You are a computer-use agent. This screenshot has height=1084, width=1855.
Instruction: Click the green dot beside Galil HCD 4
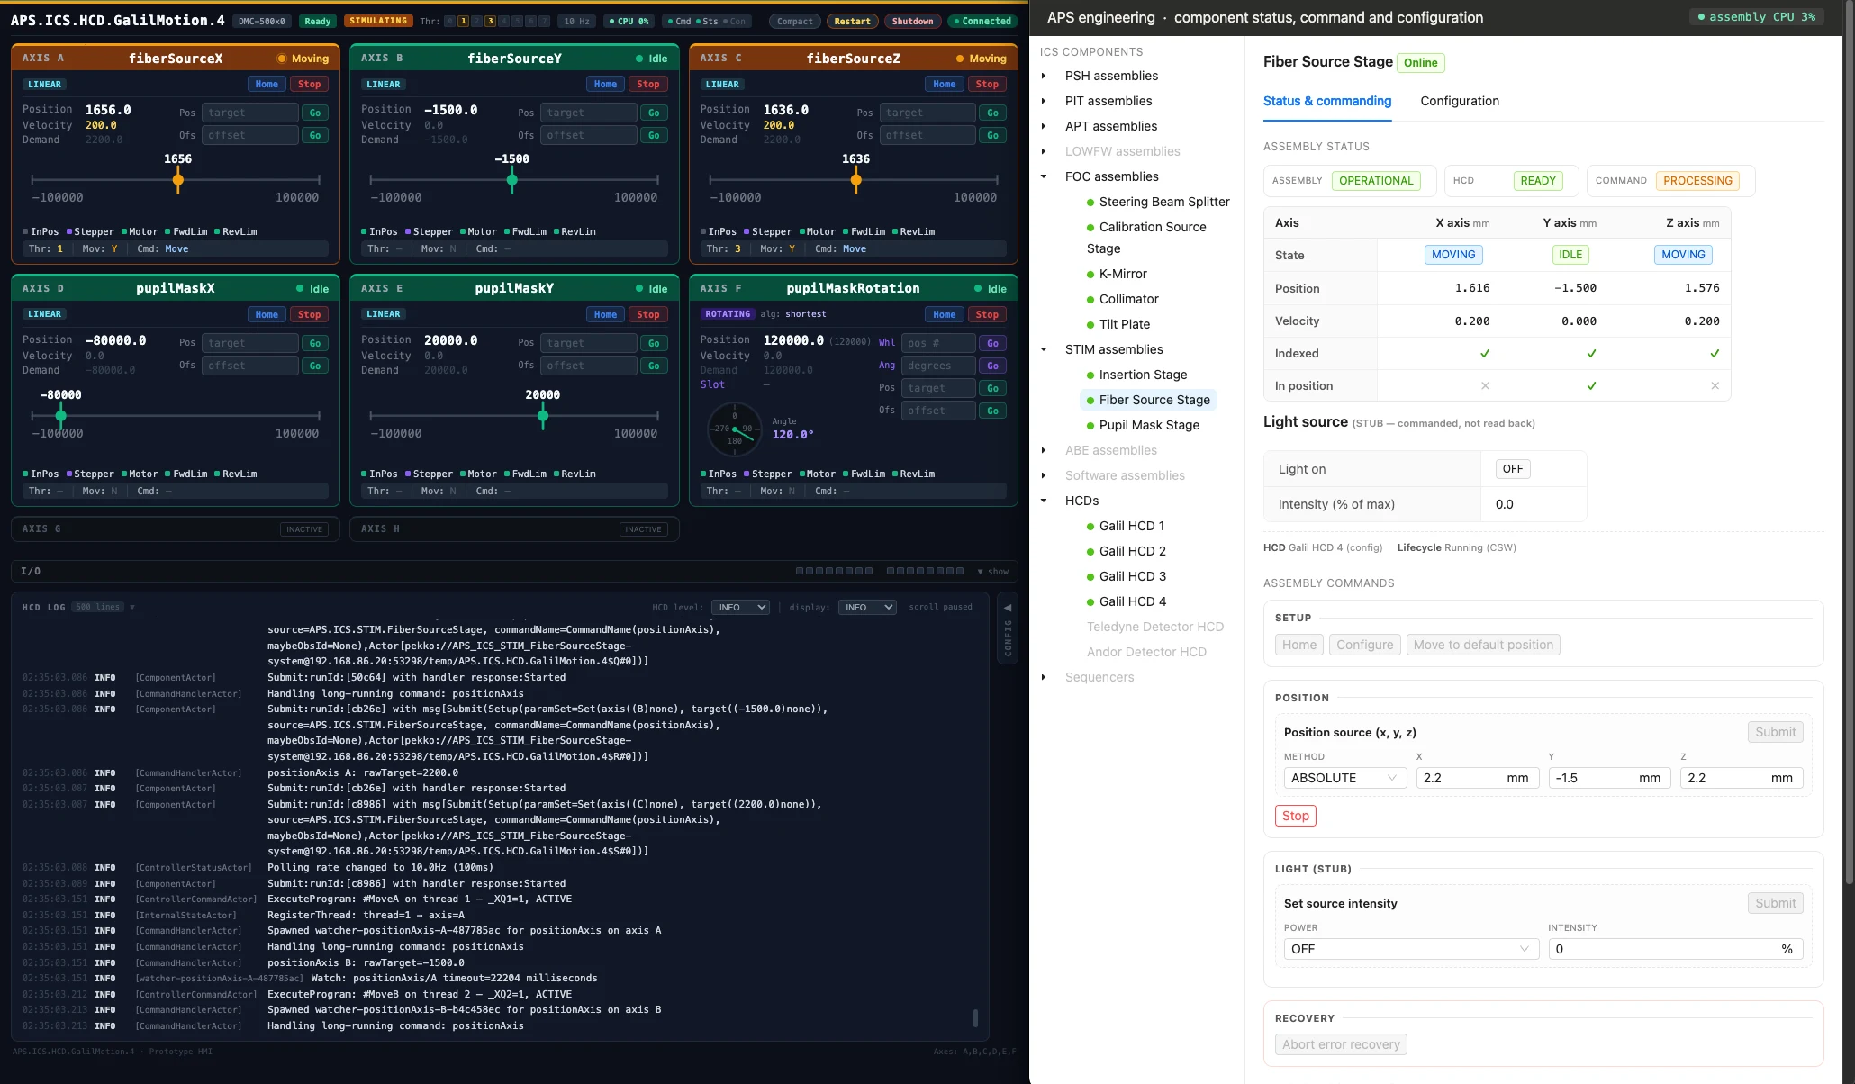(1090, 602)
